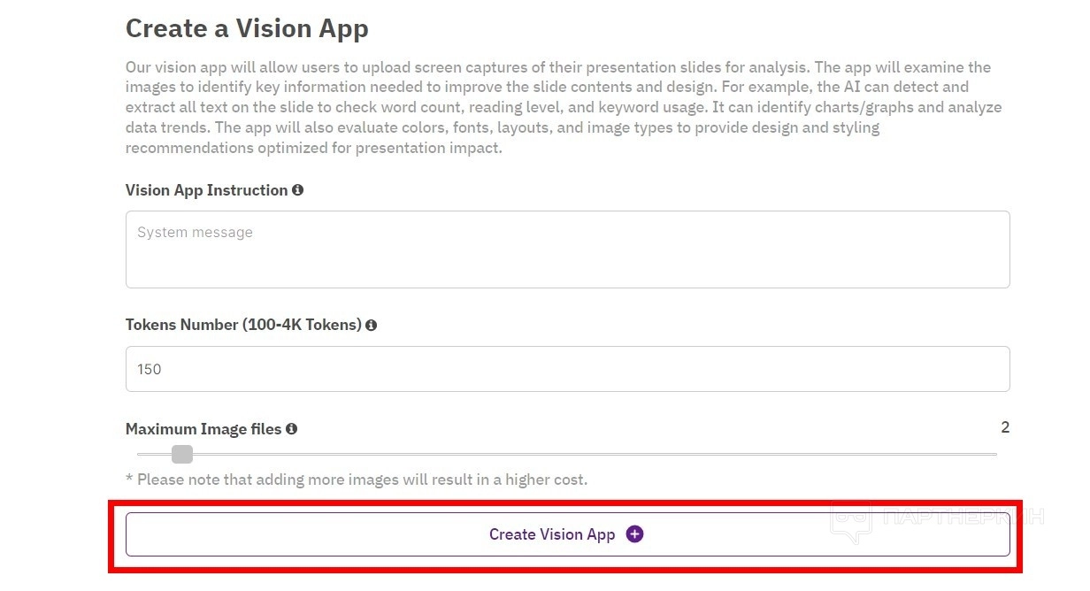This screenshot has width=1090, height=591.
Task: Select the "Tokens Number (100-4K Tokens)" label
Action: tap(243, 325)
